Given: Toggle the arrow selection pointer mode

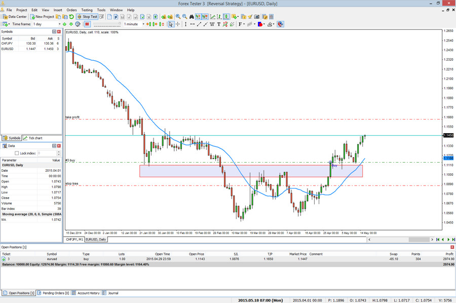Looking at the screenshot, I should 171,24.
